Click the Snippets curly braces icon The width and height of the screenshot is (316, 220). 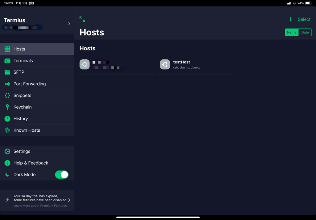7,95
